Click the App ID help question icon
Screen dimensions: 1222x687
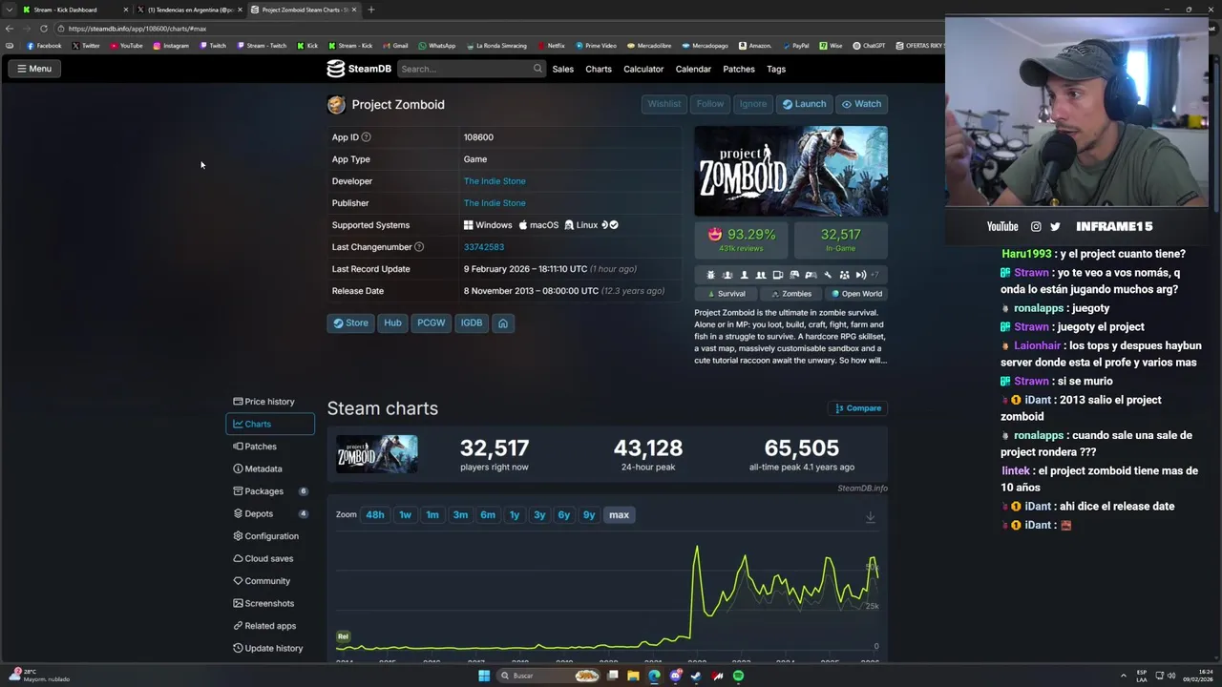click(366, 137)
